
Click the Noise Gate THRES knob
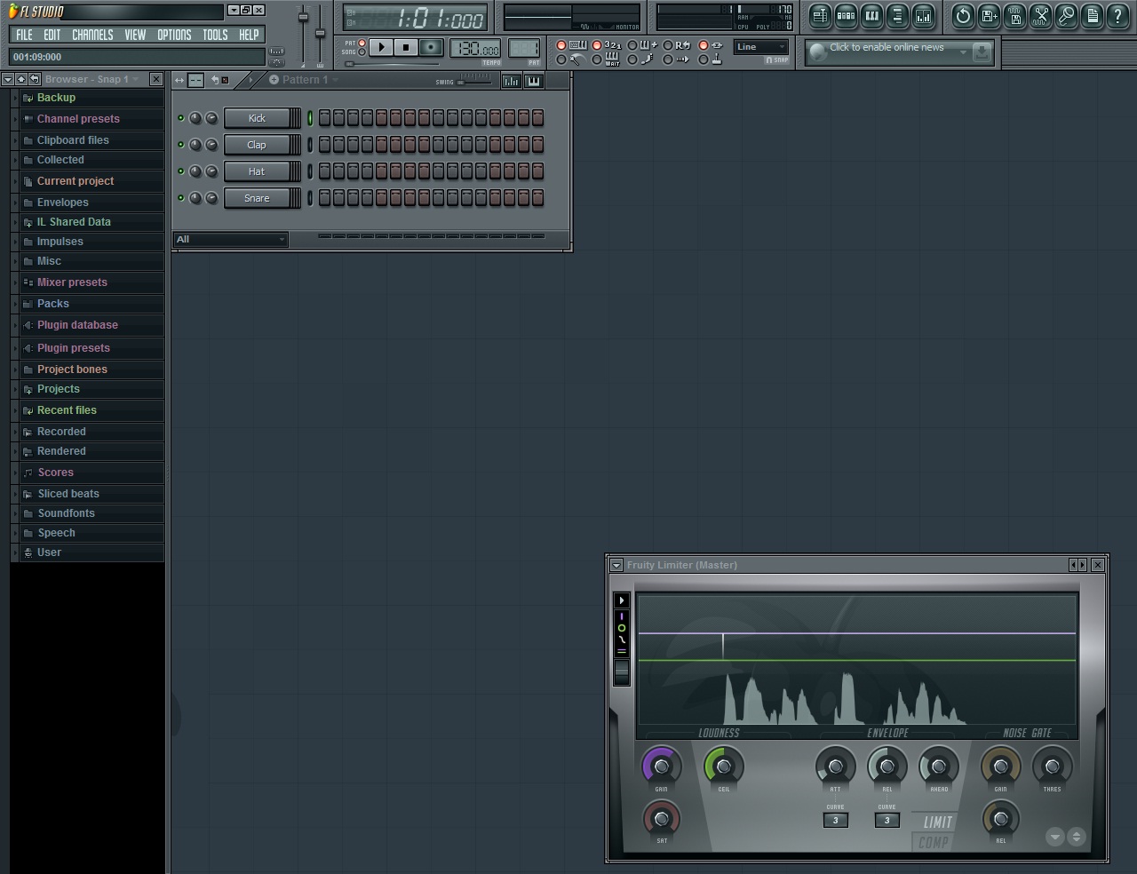pyautogui.click(x=1052, y=766)
